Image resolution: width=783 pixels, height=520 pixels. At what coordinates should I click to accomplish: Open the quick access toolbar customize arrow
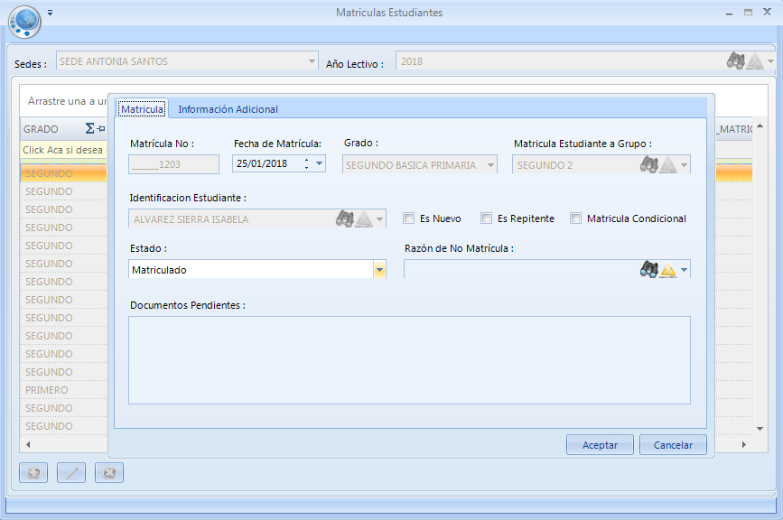[x=51, y=13]
